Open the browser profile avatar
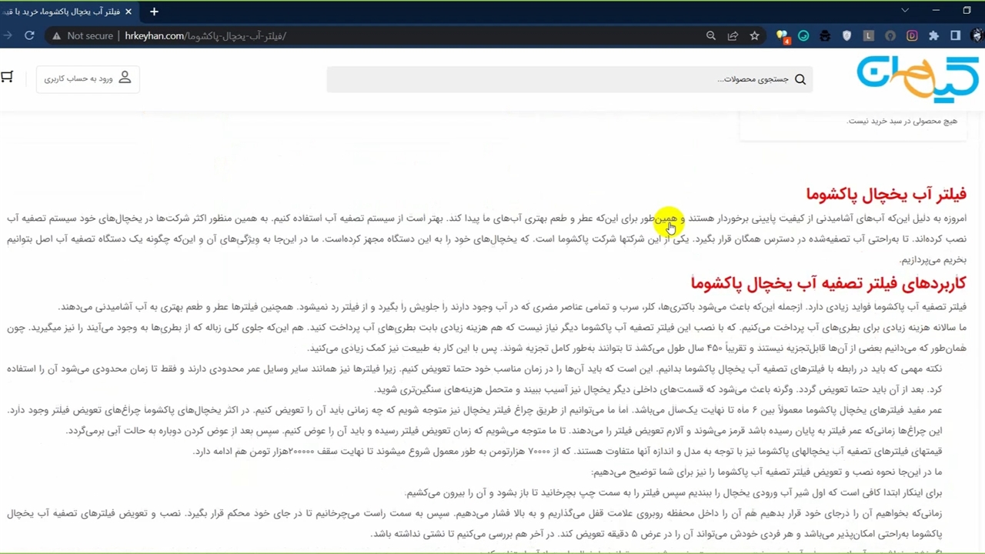The width and height of the screenshot is (985, 554). click(977, 35)
